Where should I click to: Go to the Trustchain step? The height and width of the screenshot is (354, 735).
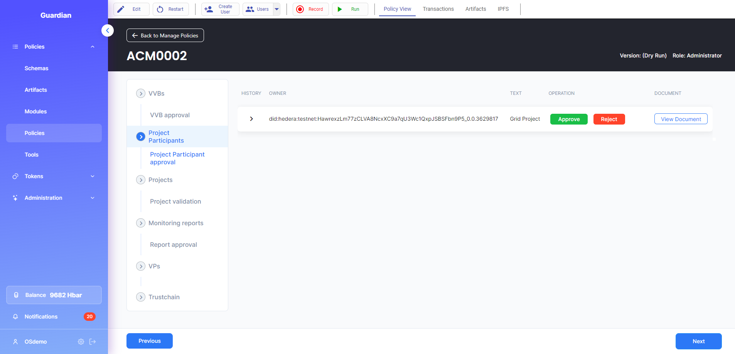click(x=141, y=297)
